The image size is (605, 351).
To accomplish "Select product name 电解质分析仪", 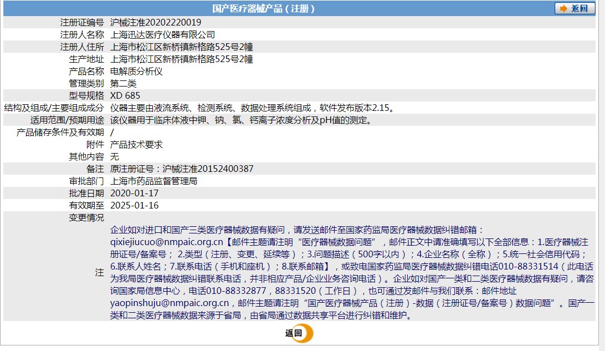I will (x=136, y=72).
